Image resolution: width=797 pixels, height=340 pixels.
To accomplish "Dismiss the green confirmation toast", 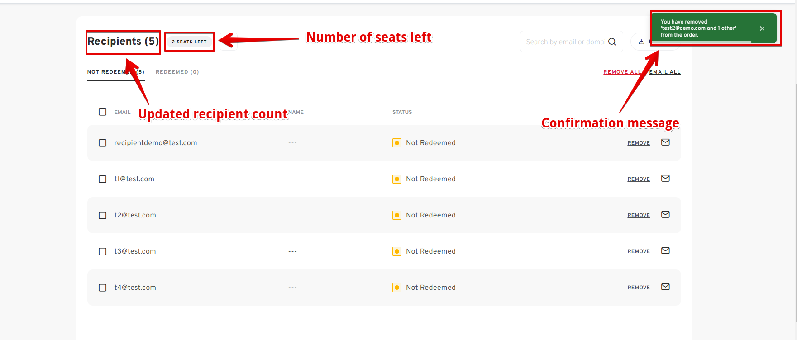I will [762, 28].
